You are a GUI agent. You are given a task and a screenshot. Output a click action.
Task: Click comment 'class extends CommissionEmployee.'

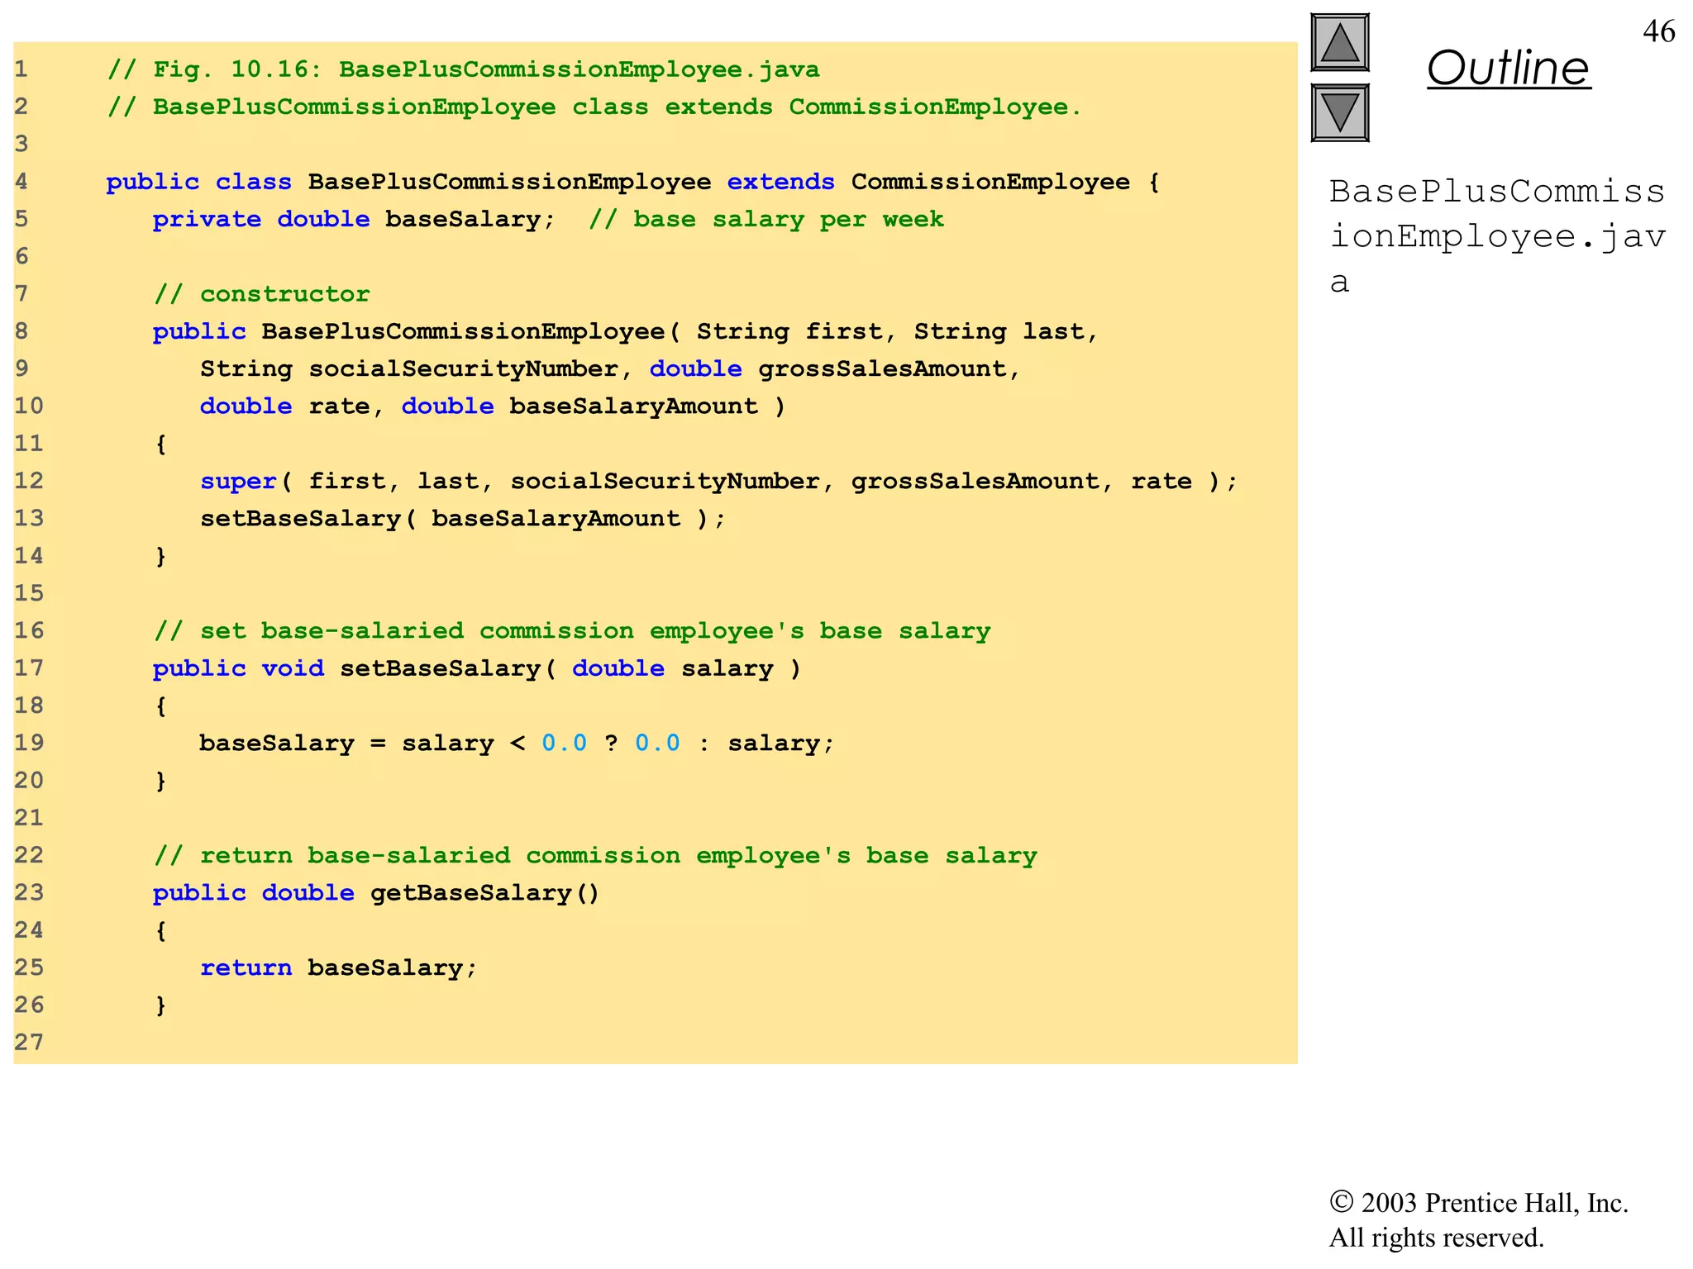click(x=594, y=107)
